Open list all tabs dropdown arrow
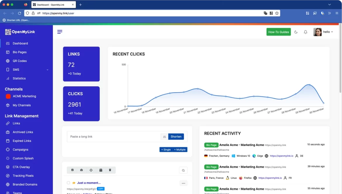 [x=329, y=5]
